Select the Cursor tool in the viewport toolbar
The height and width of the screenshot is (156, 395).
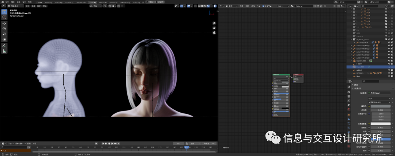[x=4, y=17]
